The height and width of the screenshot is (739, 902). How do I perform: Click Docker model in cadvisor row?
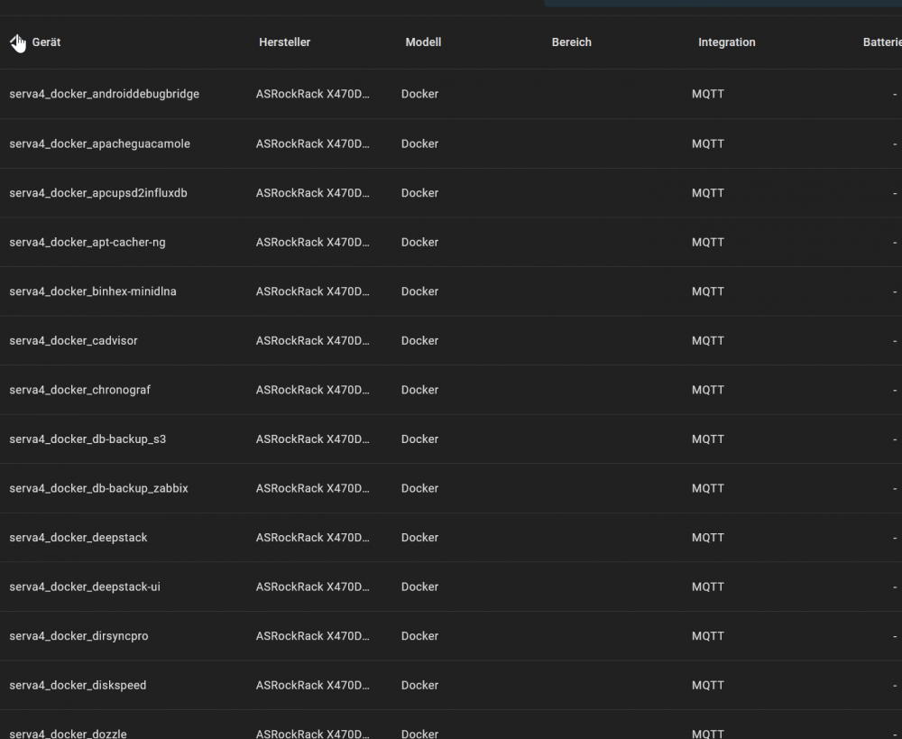pyautogui.click(x=419, y=341)
